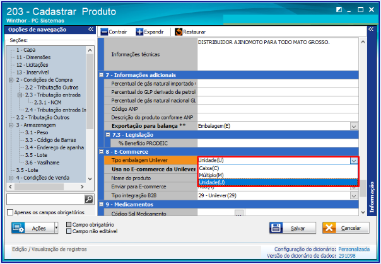This screenshot has width=381, height=264.
Task: Click the Restaurar toolbar button
Action: (190, 32)
